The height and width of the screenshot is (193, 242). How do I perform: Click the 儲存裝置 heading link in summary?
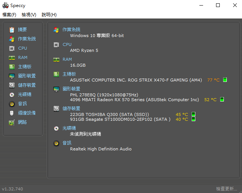(71, 109)
